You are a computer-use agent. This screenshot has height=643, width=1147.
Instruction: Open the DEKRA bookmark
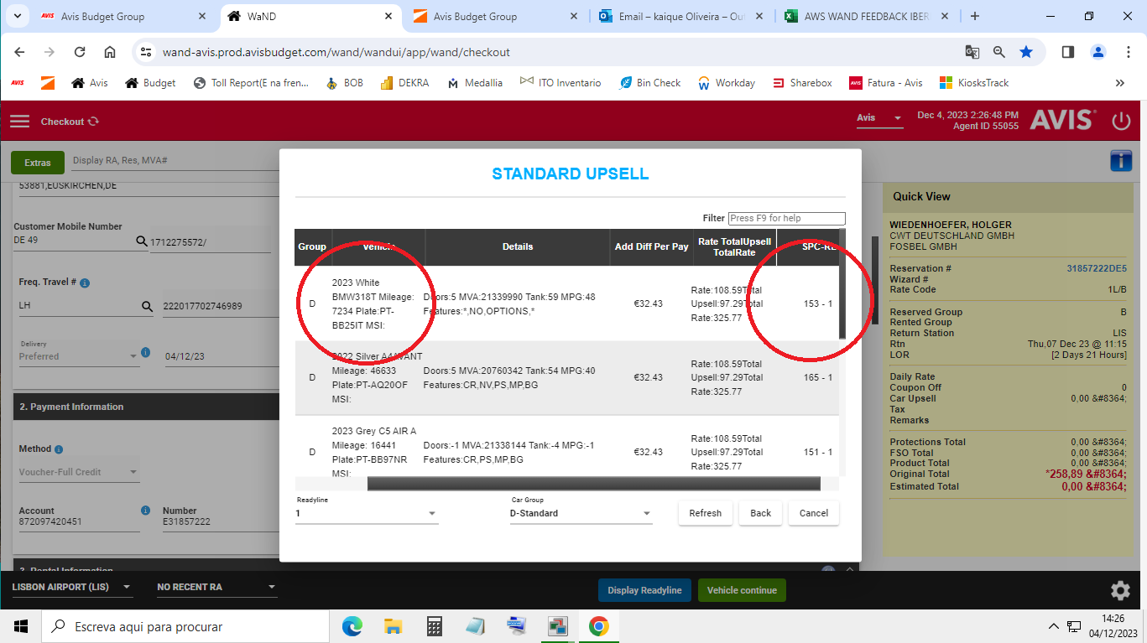404,83
